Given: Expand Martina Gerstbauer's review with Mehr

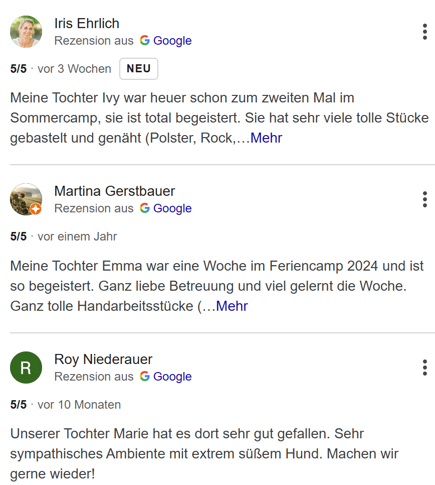Looking at the screenshot, I should 232,306.
